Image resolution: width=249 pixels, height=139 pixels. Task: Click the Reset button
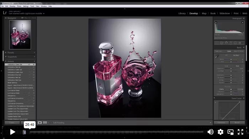(237, 123)
